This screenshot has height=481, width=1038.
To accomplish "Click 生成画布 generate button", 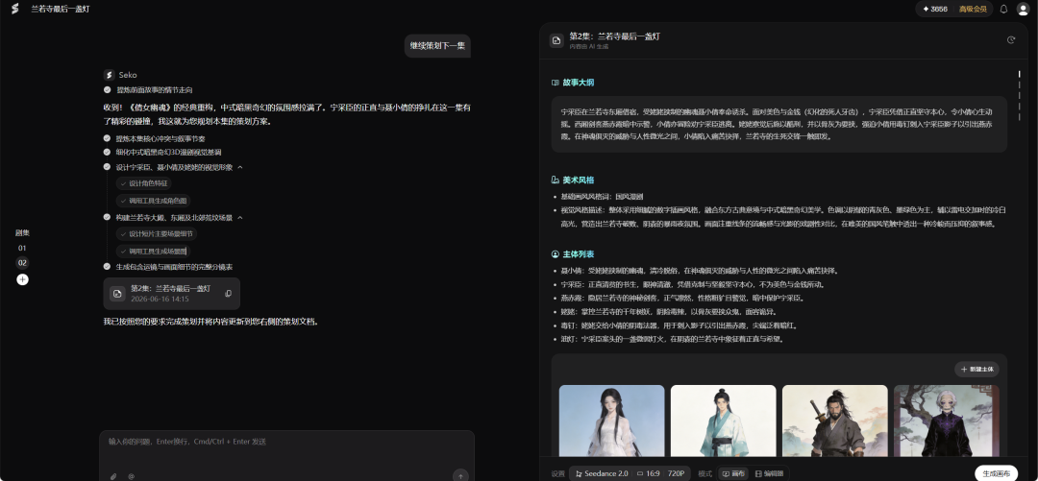I will pyautogui.click(x=997, y=473).
